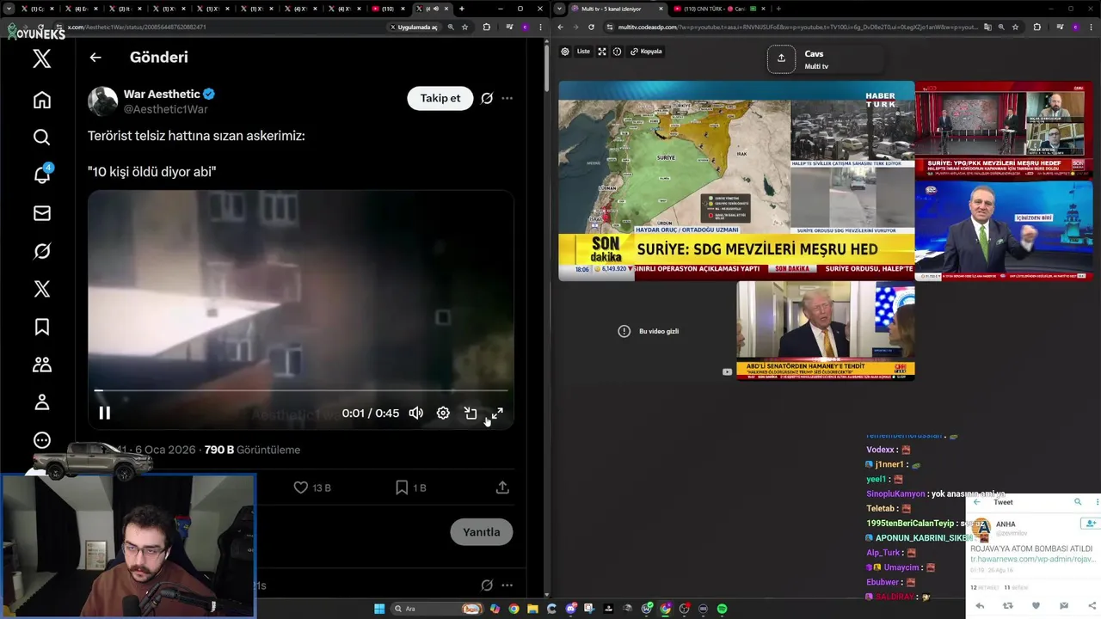Open the War Aesthetic profile avatar
This screenshot has height=619, width=1101.
(x=103, y=101)
